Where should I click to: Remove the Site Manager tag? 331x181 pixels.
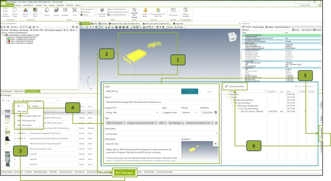[183, 123]
